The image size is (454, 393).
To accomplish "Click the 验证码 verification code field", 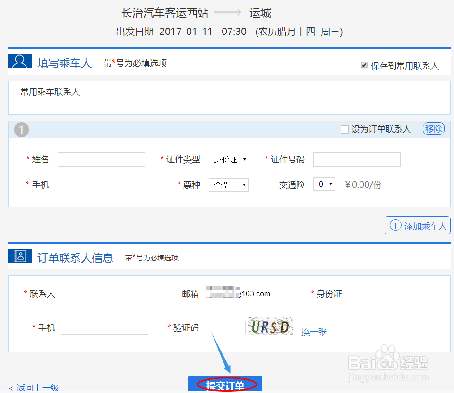I will (225, 327).
